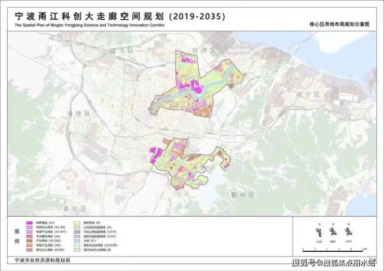
Task: Click the (2019-2035) year range in title
Action: [197, 17]
